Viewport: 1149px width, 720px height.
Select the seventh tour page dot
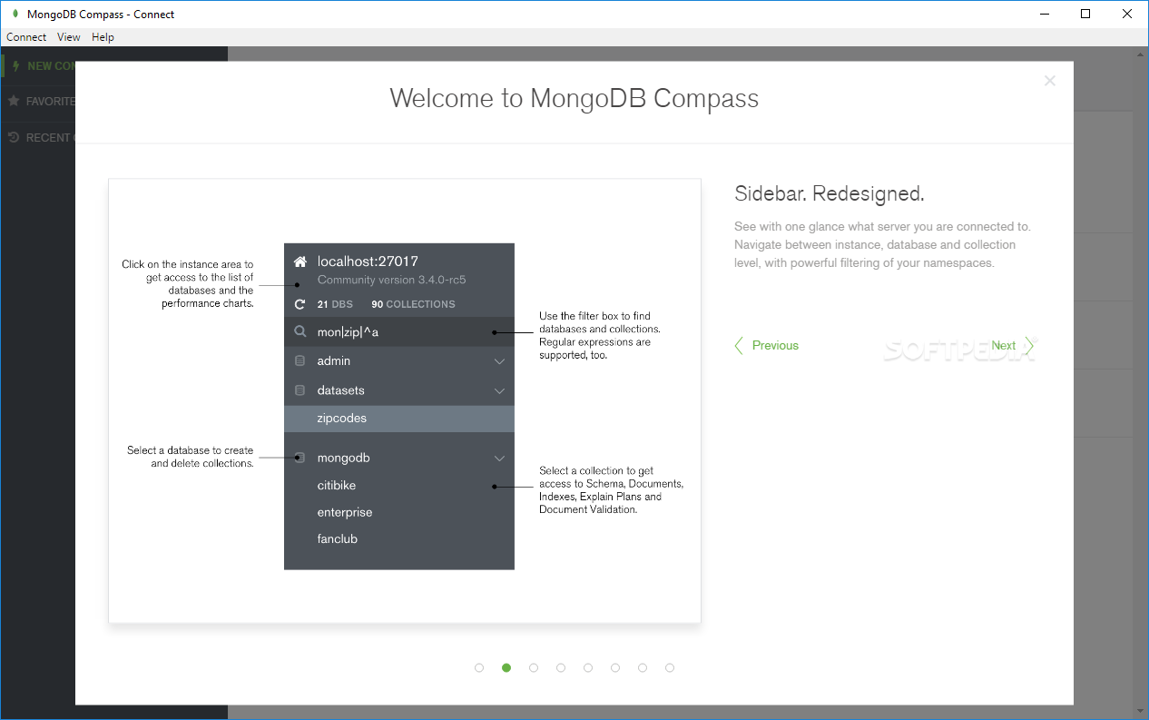point(643,667)
